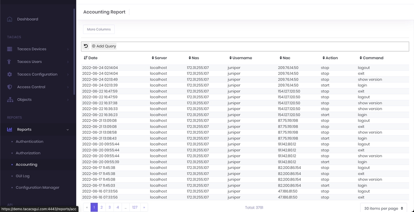The image size is (414, 212).
Task: Go to page 4
Action: [118, 207]
